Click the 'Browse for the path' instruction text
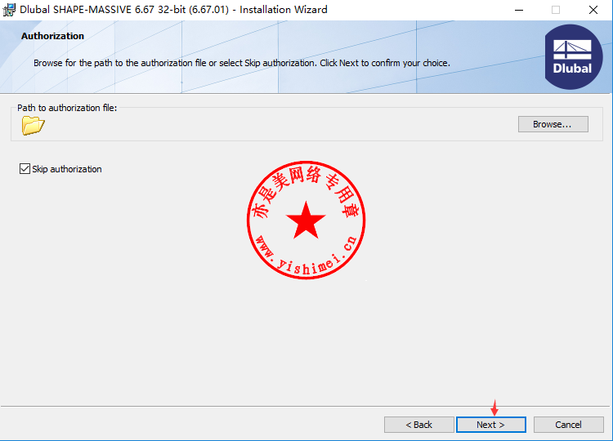Viewport: 613px width, 441px height. 242,63
